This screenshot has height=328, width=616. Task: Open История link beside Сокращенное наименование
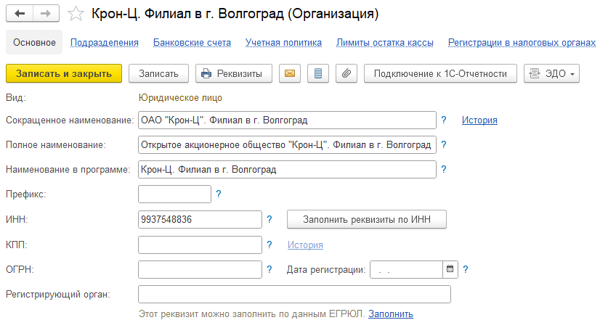pyautogui.click(x=479, y=120)
